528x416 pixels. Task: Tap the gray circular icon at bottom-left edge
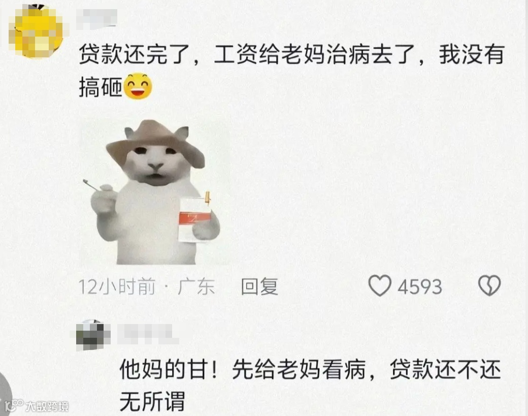tap(6, 394)
